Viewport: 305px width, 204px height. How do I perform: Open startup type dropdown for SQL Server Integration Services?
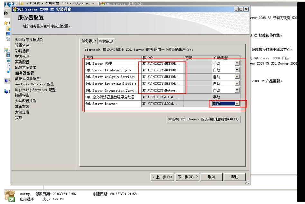(237, 90)
